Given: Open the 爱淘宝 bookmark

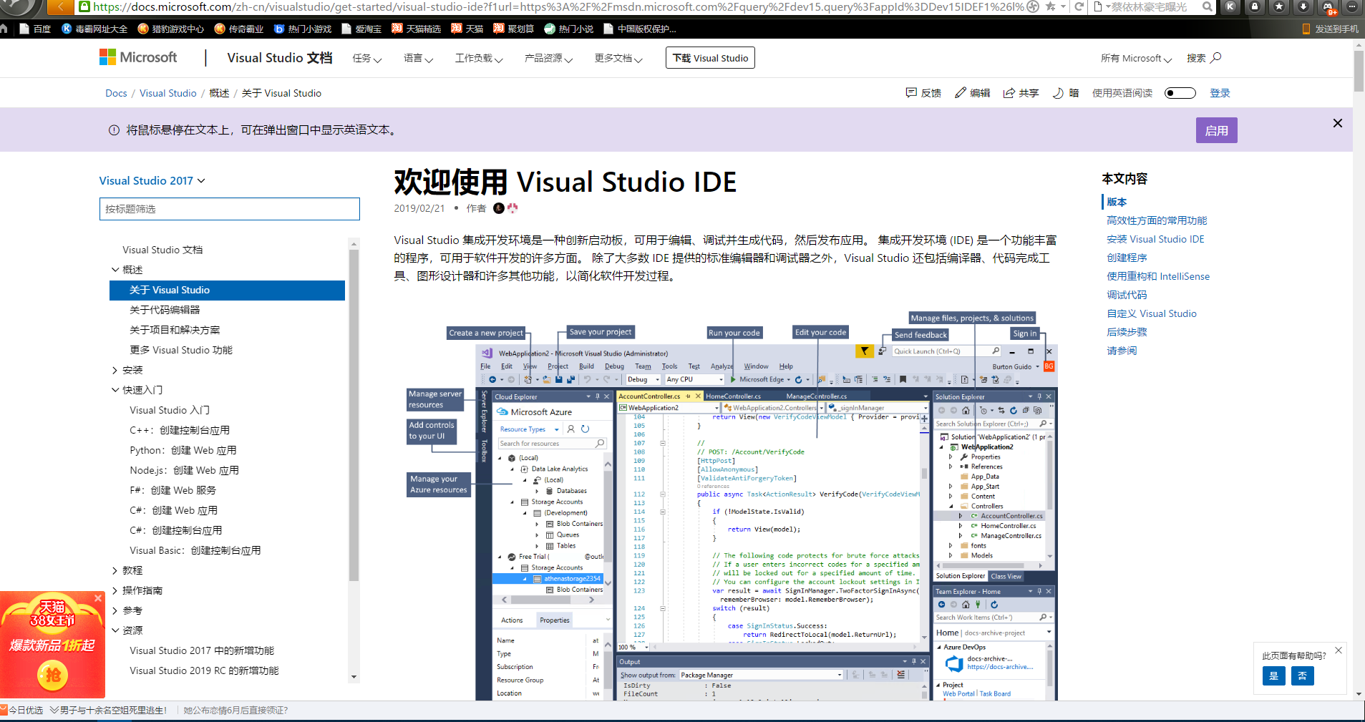Looking at the screenshot, I should pos(361,29).
